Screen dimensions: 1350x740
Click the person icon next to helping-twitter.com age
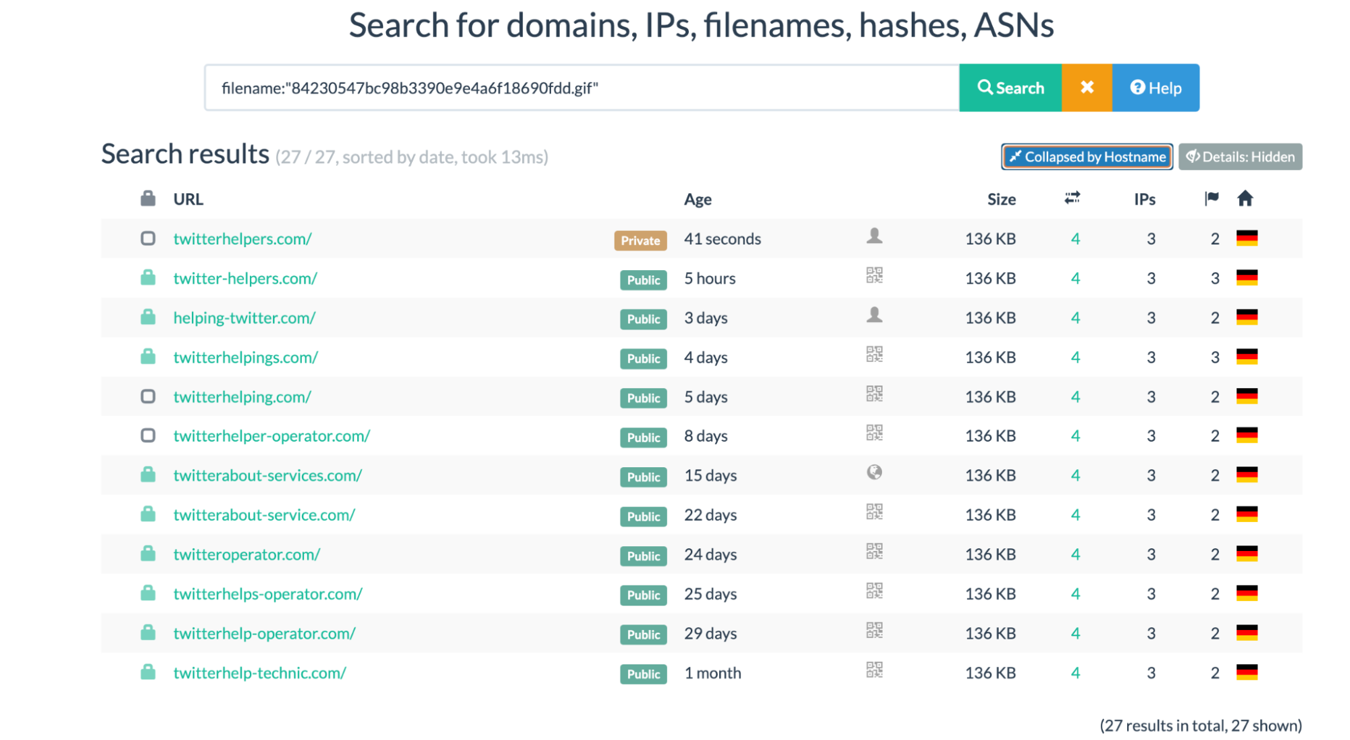[875, 315]
